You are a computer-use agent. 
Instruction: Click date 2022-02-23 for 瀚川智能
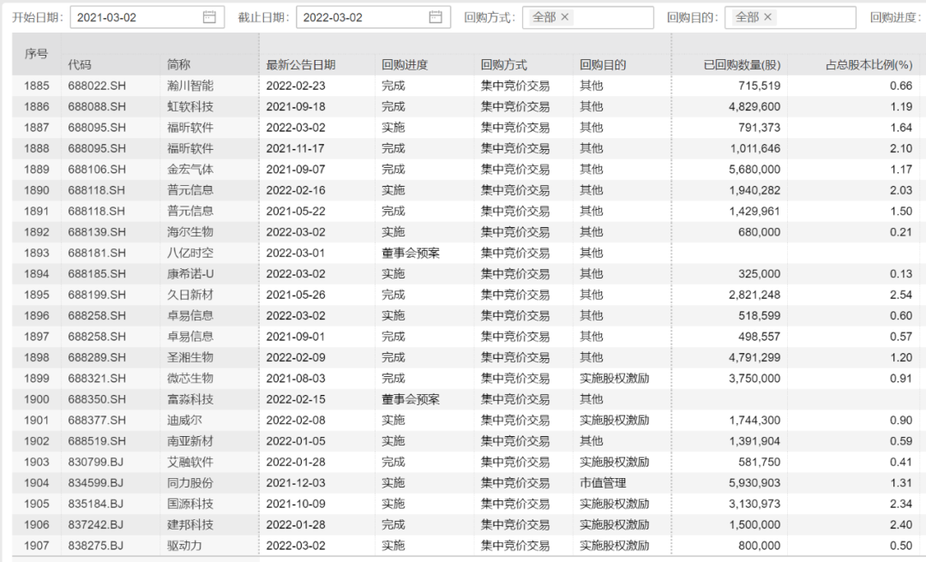click(295, 86)
